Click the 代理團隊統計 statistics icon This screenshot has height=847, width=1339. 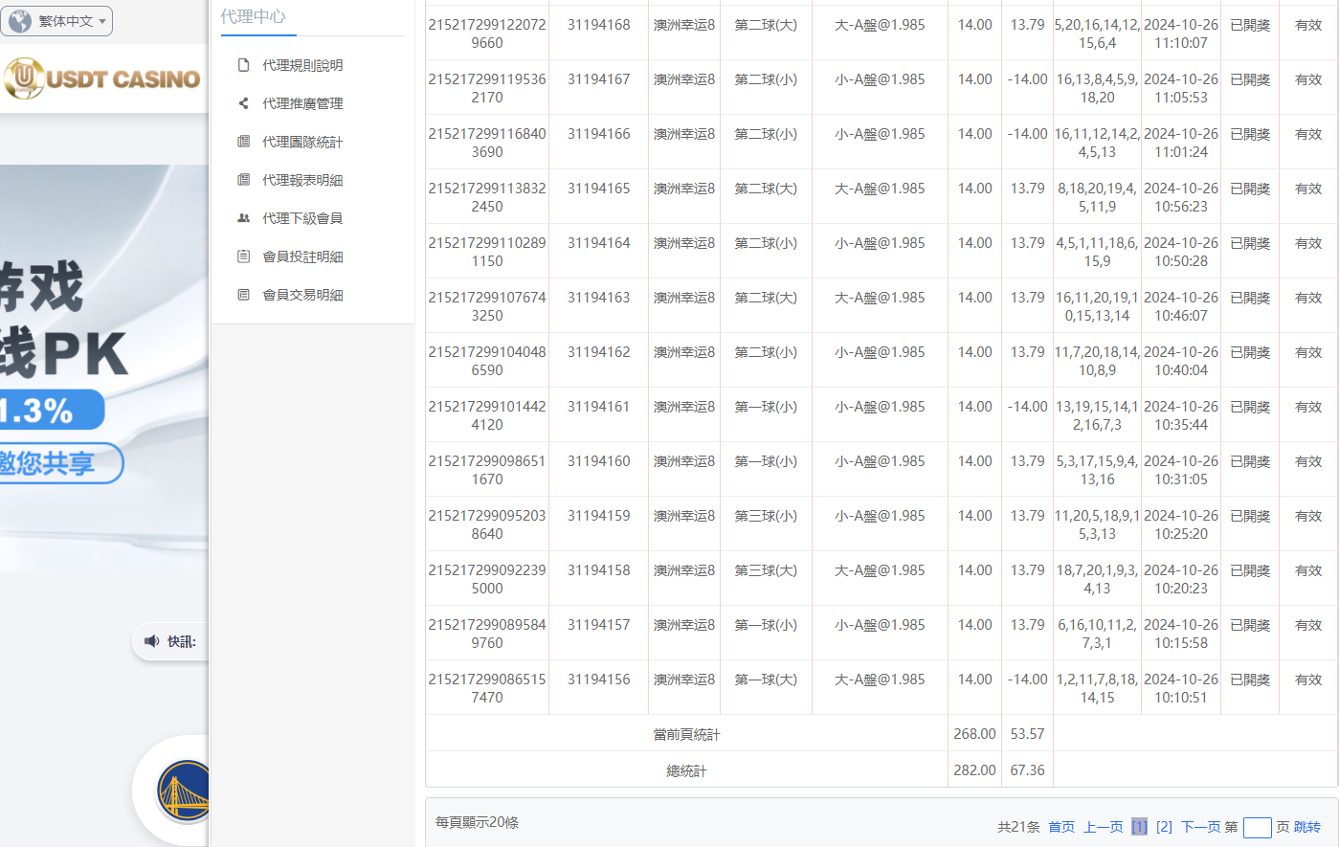[x=244, y=142]
